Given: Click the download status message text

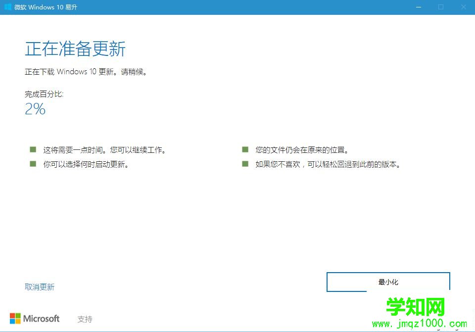Looking at the screenshot, I should pyautogui.click(x=87, y=72).
